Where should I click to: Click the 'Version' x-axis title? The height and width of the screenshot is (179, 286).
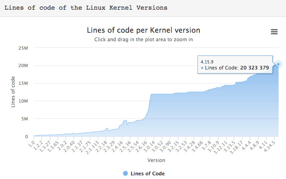pyautogui.click(x=156, y=160)
